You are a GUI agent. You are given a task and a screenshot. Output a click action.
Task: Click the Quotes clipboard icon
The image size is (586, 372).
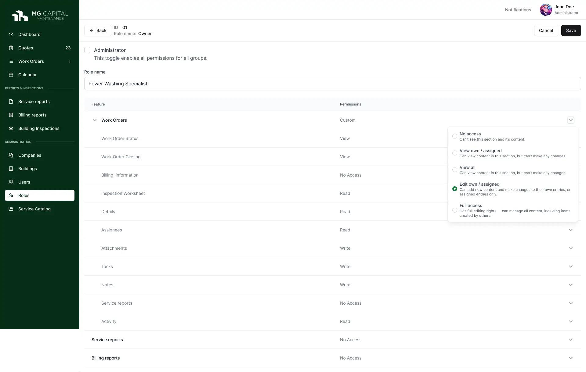11,48
